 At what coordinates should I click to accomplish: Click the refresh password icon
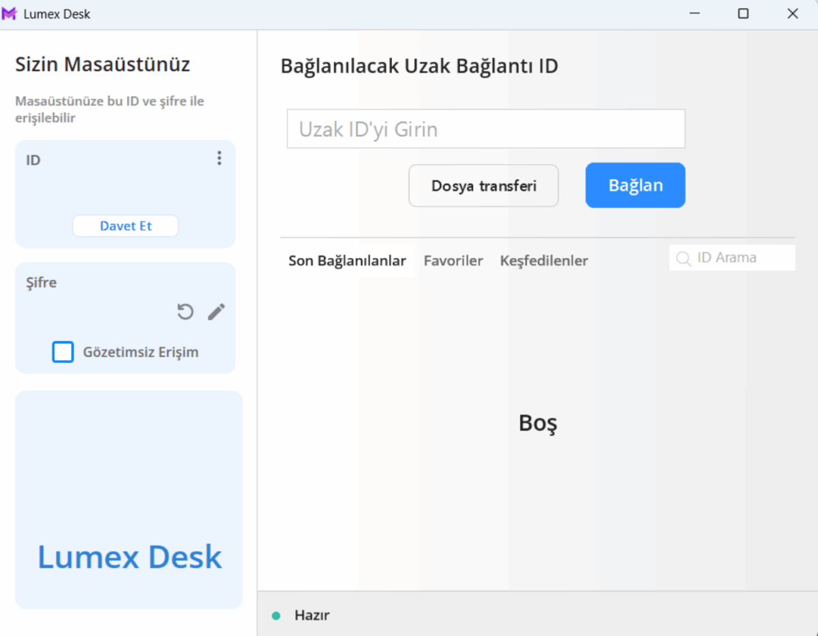(185, 312)
